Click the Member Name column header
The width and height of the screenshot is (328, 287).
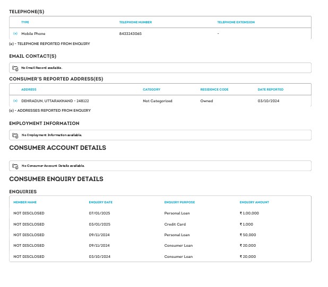coord(25,202)
